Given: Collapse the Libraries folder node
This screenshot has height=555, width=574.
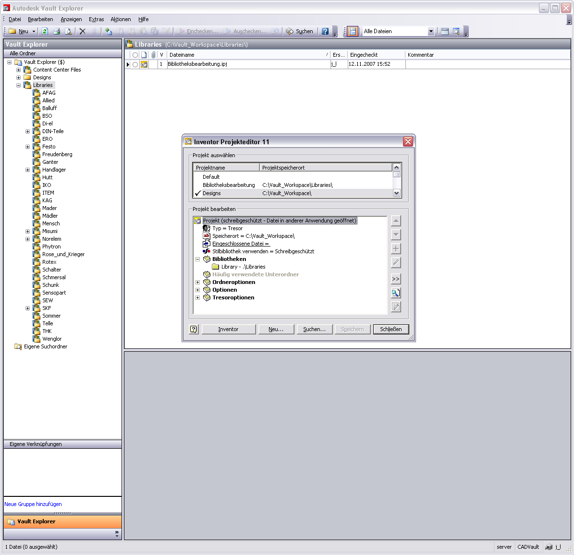Looking at the screenshot, I should [x=18, y=86].
